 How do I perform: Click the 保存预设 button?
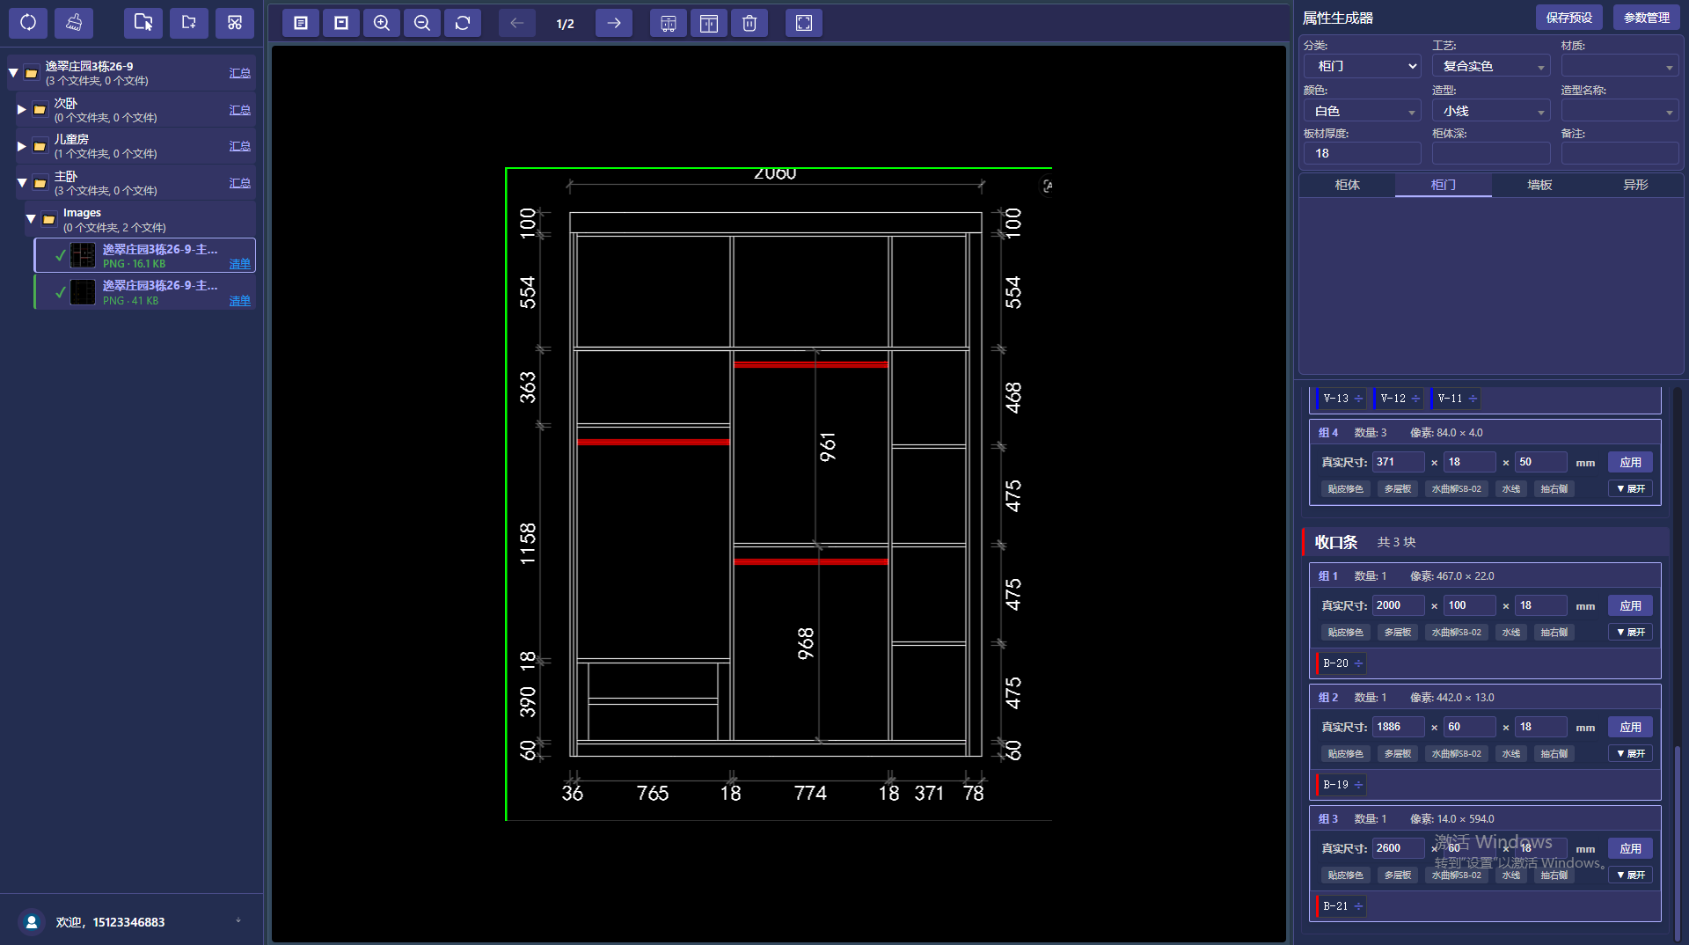(1569, 18)
